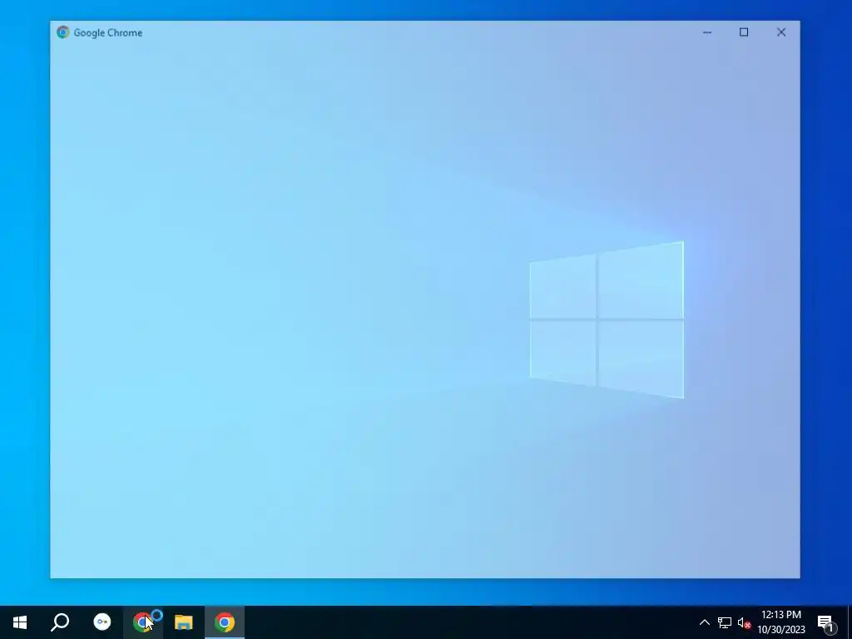Open the Action Center notification icon
The image size is (852, 639).
click(826, 623)
